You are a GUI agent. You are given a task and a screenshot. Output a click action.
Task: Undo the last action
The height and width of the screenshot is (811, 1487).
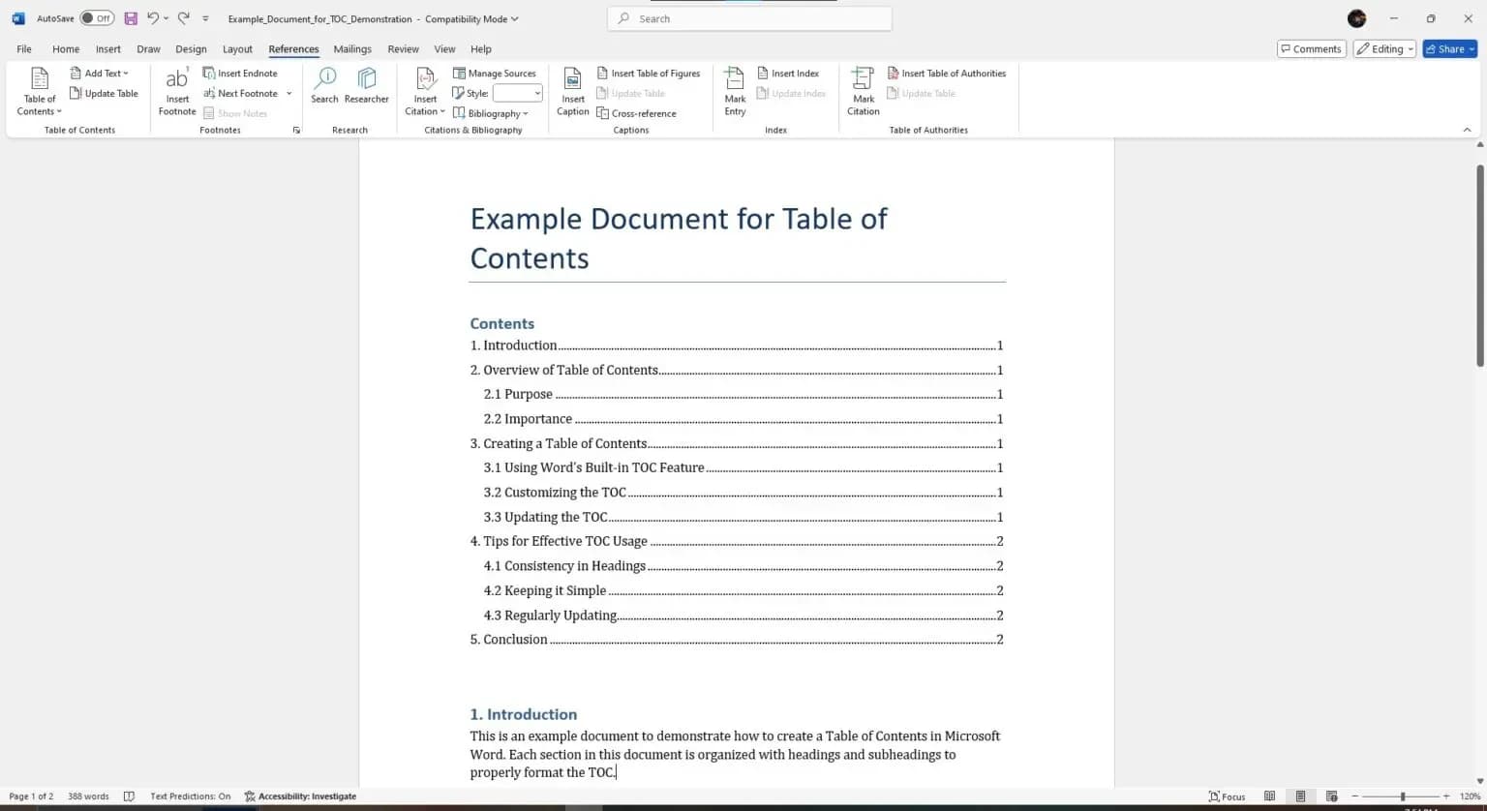point(152,18)
